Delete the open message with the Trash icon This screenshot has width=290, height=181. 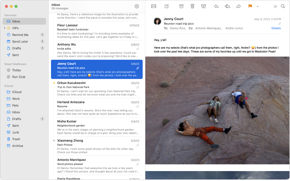click(x=192, y=6)
